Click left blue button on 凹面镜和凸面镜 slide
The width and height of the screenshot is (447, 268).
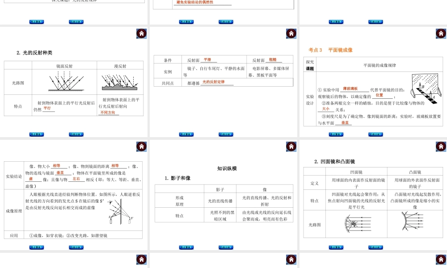coord(336,247)
